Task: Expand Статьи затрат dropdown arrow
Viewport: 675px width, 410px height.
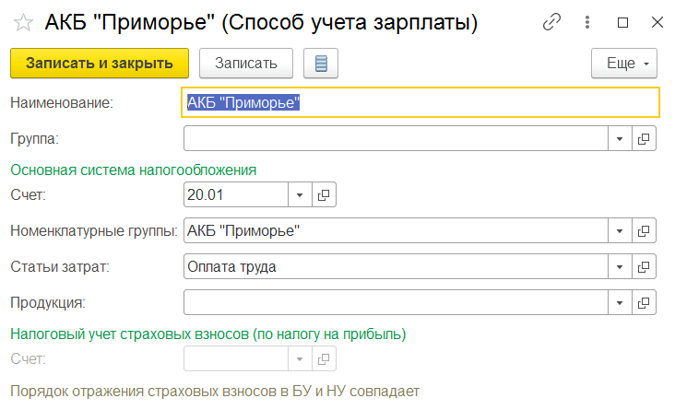Action: pos(620,267)
